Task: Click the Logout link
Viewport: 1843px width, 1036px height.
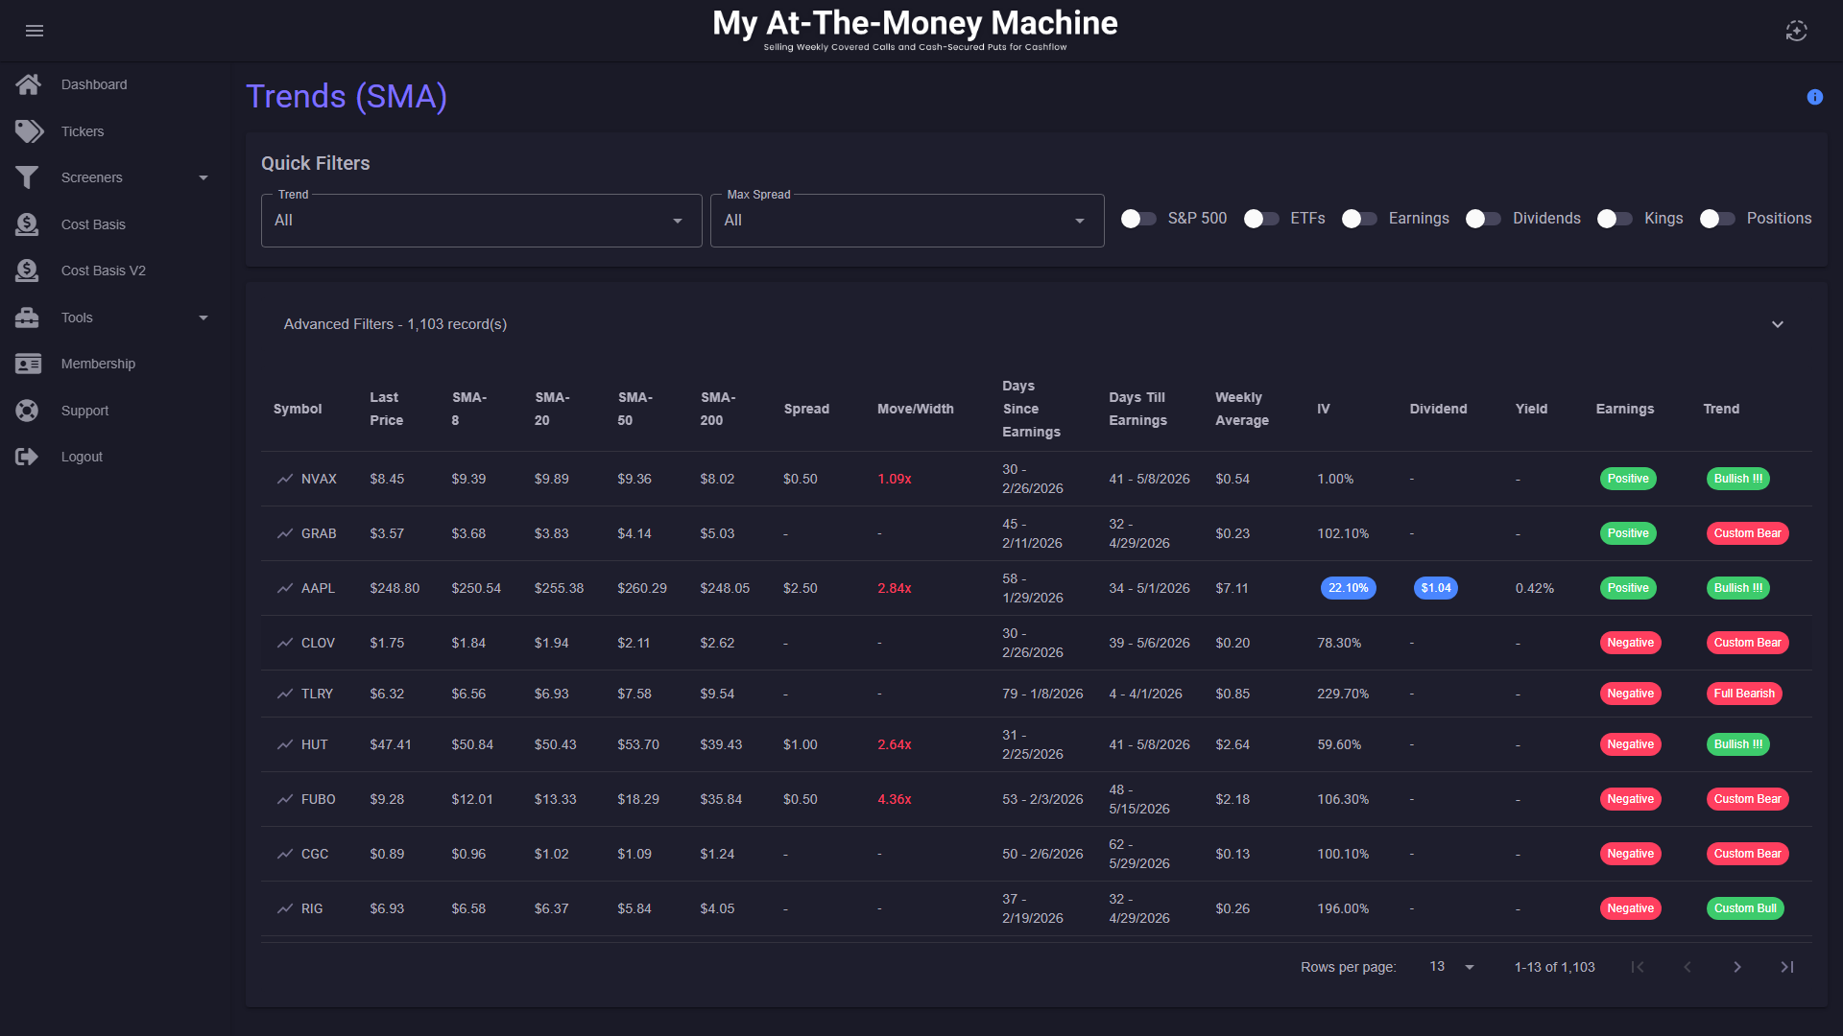Action: (x=82, y=457)
